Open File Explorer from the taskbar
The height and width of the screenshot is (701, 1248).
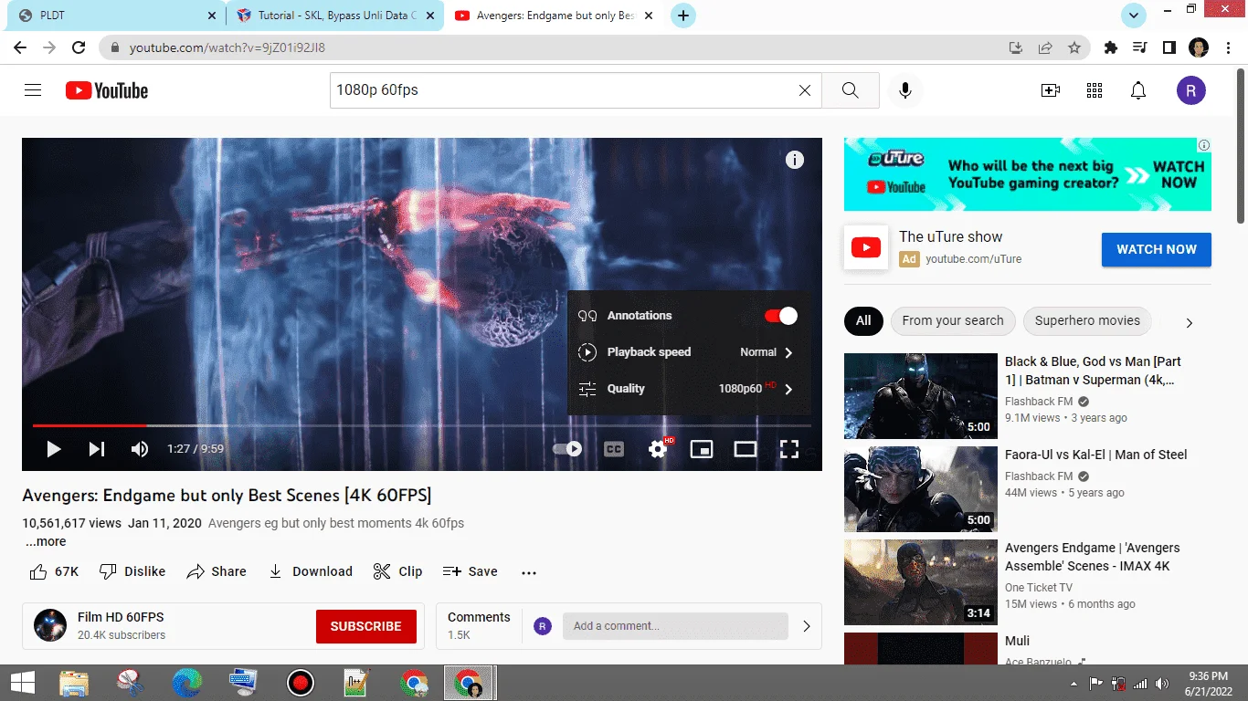(74, 683)
